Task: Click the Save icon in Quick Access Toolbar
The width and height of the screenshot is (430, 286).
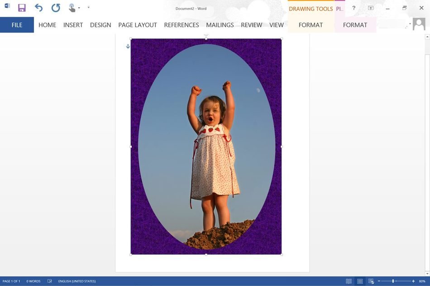Action: point(22,8)
